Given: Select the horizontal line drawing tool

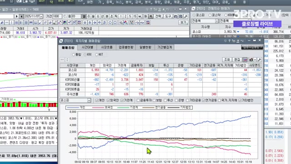Looking at the screenshot, I should pos(7,23).
